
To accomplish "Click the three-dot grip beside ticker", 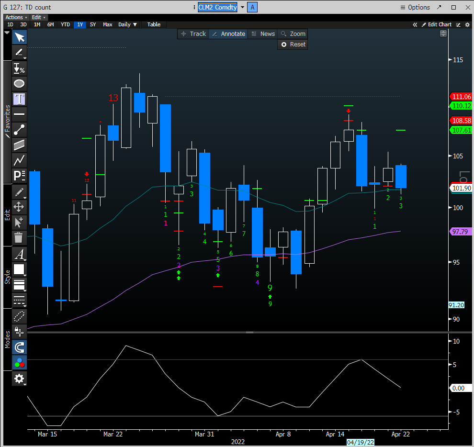I will (194, 7).
